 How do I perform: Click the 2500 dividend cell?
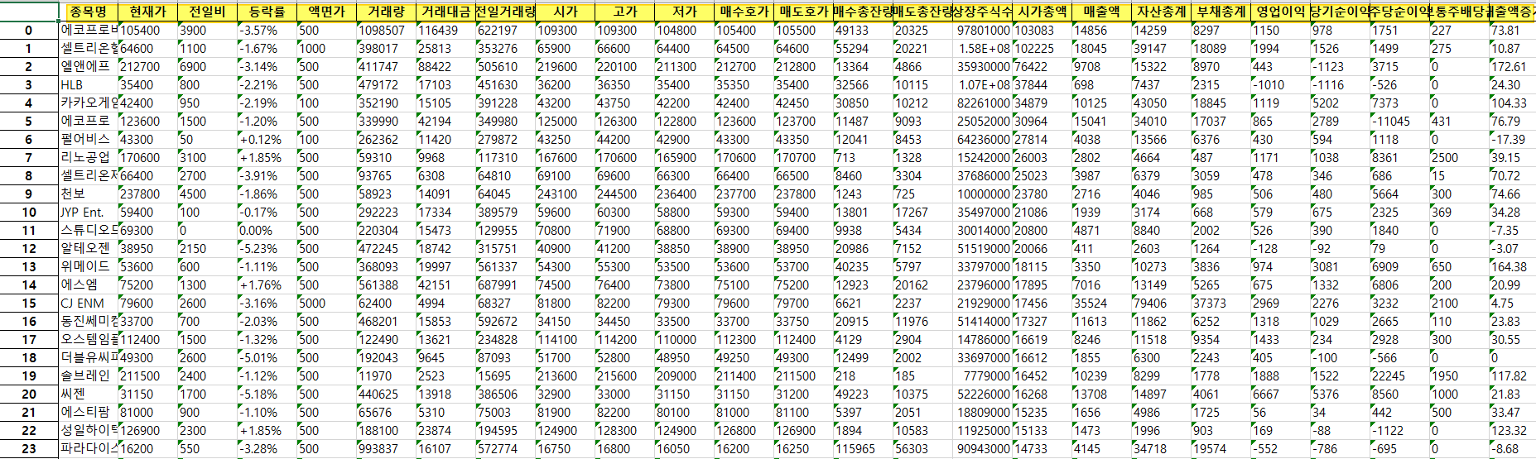tap(1460, 158)
